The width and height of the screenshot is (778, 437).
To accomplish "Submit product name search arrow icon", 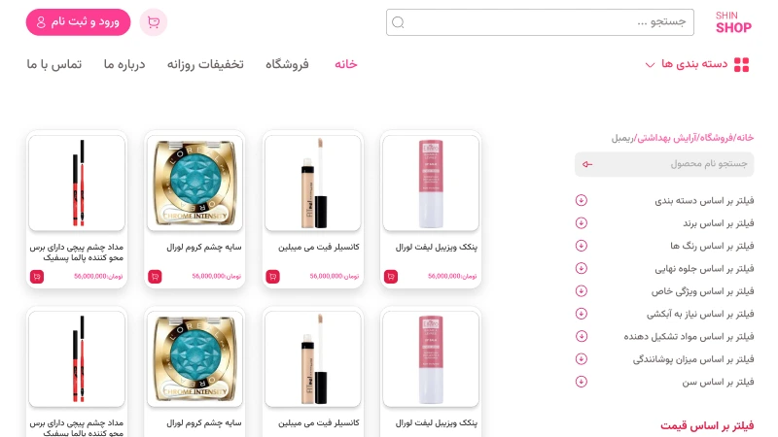I will (x=587, y=164).
